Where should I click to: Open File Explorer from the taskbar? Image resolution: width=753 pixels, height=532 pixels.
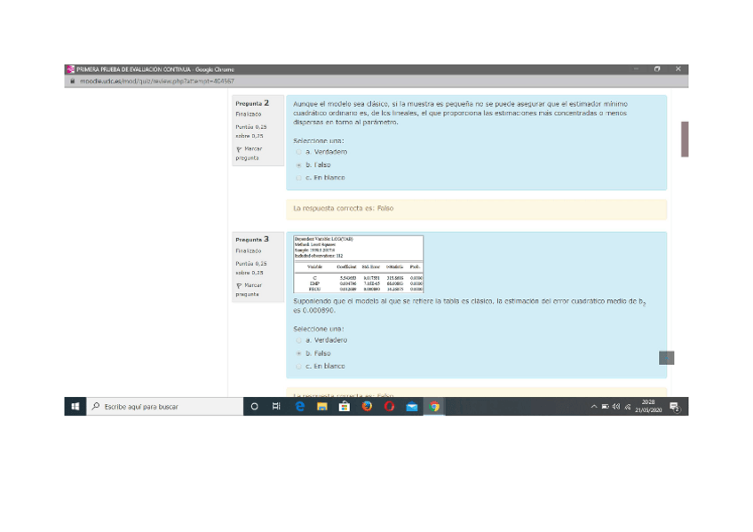[x=321, y=407]
